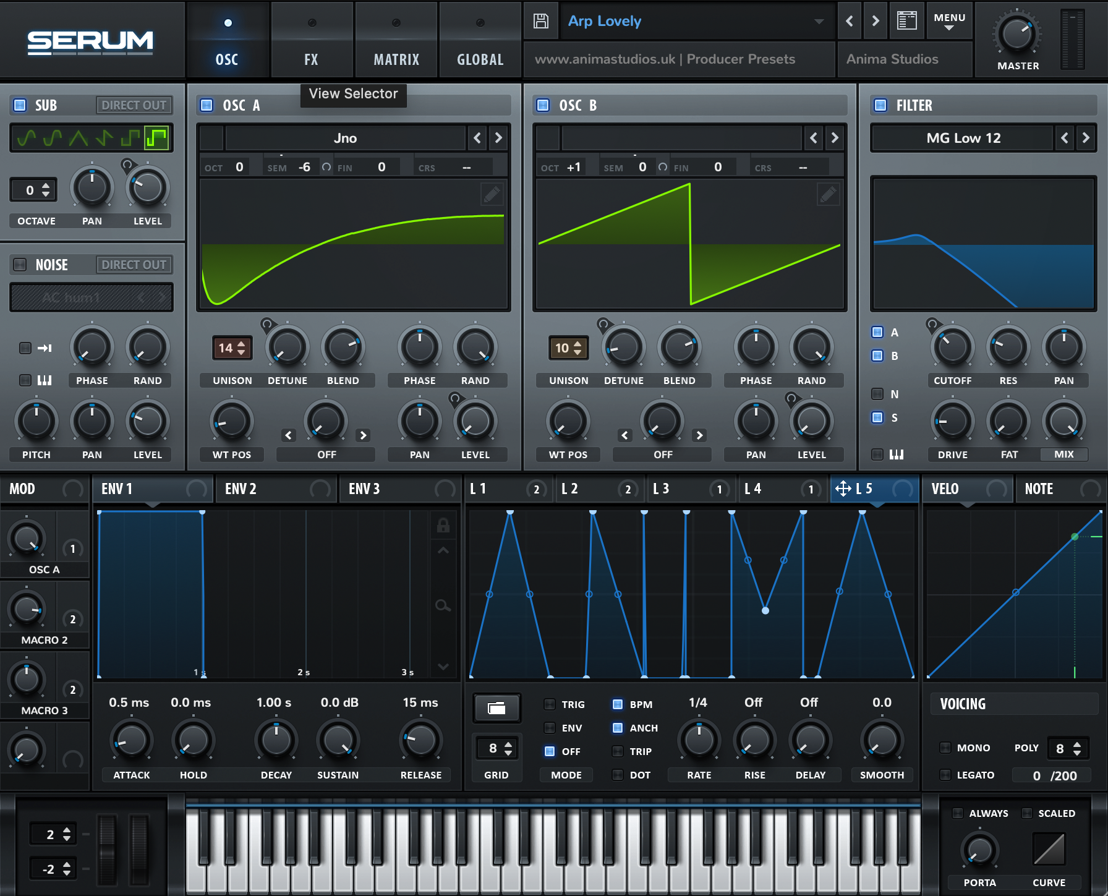Viewport: 1108px width, 896px height.
Task: Open OSC A wavetable pencil editor
Action: (492, 195)
